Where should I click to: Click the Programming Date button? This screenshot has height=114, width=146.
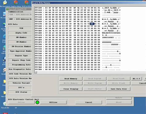(20, 65)
